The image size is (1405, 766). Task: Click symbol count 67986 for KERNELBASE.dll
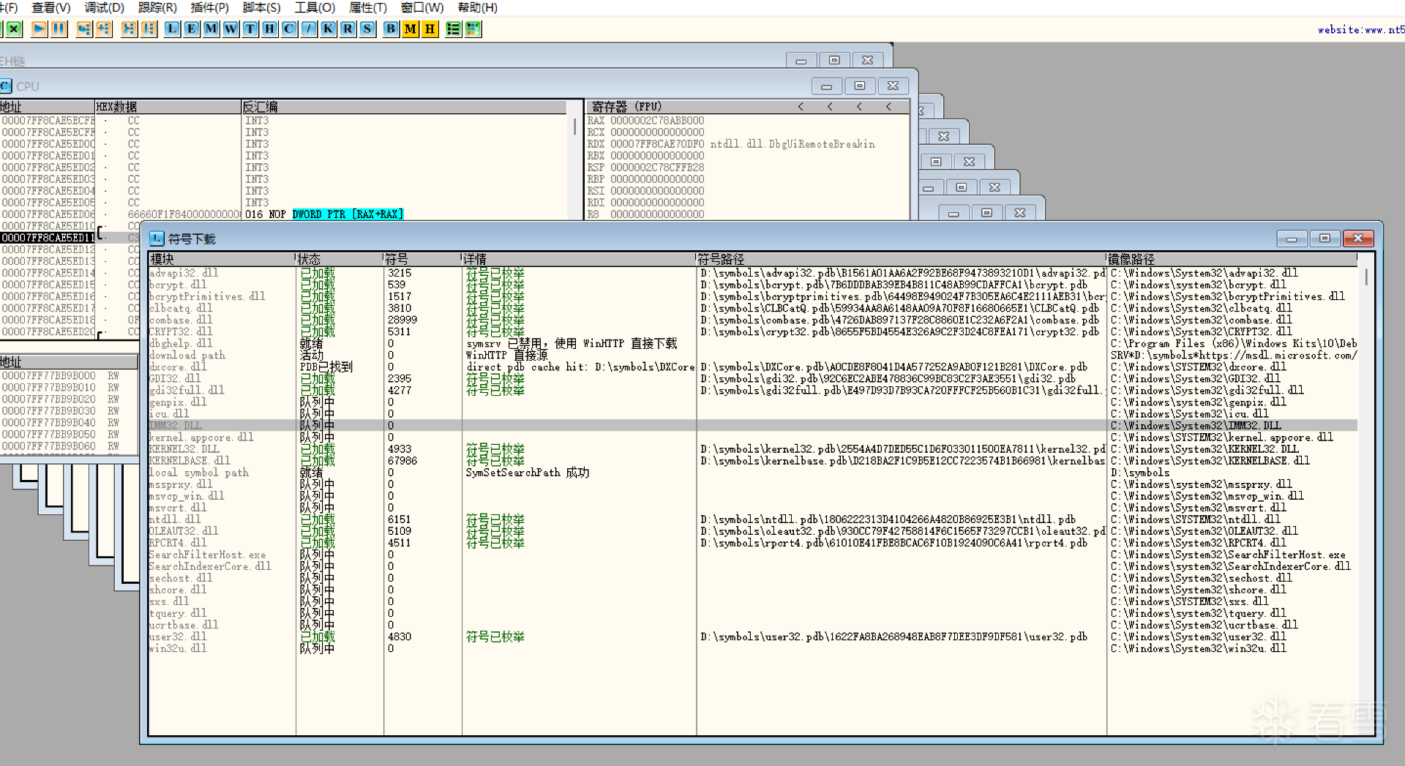point(402,461)
